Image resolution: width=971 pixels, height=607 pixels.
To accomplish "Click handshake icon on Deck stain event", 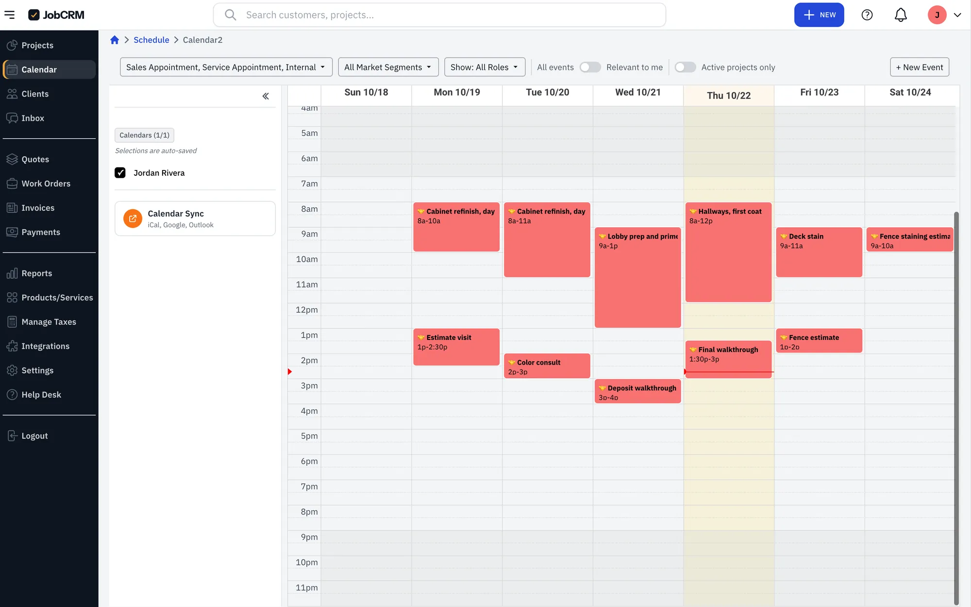I will (x=784, y=236).
